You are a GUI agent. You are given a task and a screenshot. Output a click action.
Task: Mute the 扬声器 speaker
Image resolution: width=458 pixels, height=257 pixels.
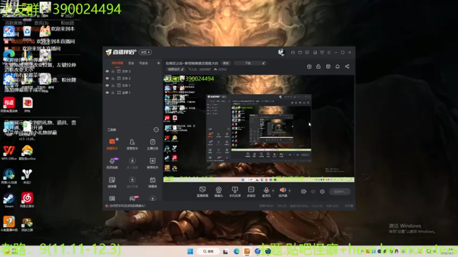pyautogui.click(x=282, y=192)
